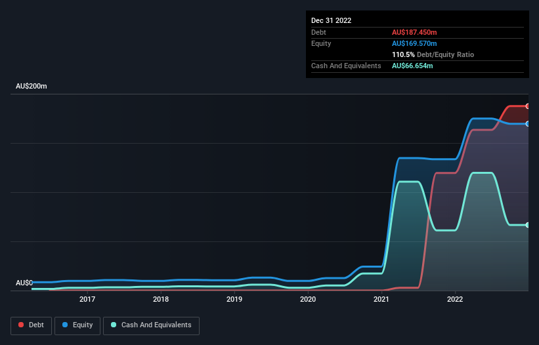This screenshot has width=539, height=345.
Task: Toggle the Equity series legend button
Action: (77, 325)
